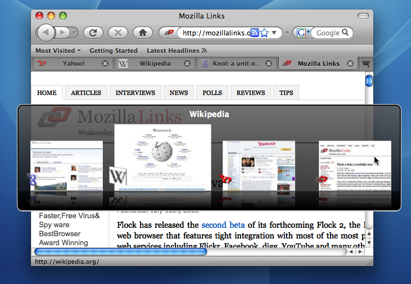This screenshot has width=411, height=284.
Task: Select the Mozilla Links page thumbnail preview
Action: pos(355,166)
